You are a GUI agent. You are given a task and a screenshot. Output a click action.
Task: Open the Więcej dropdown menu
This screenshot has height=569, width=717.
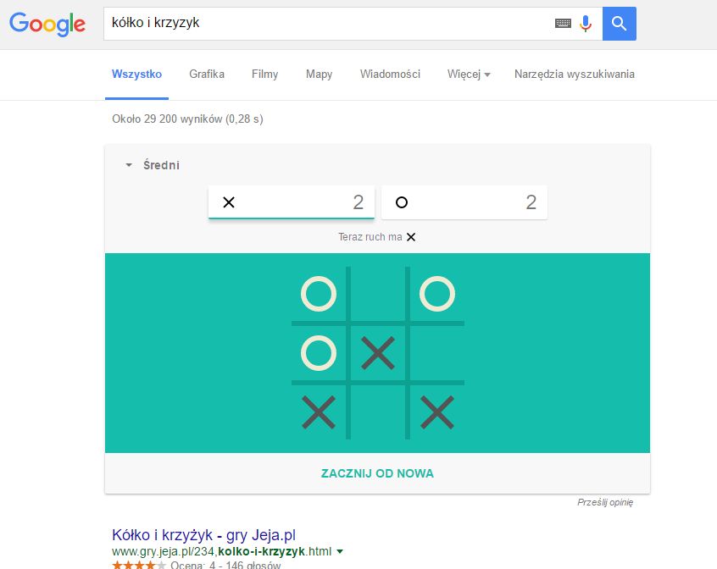pos(469,75)
